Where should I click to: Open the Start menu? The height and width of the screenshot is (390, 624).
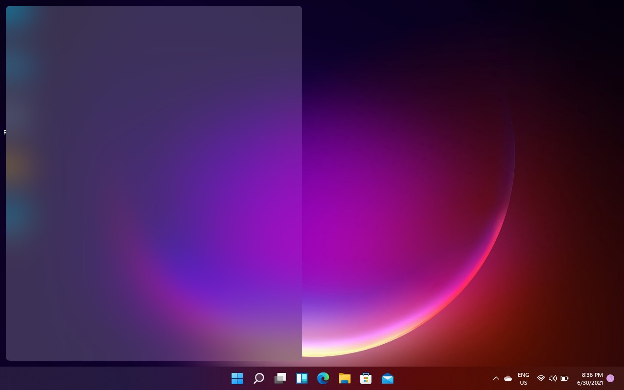pos(237,378)
